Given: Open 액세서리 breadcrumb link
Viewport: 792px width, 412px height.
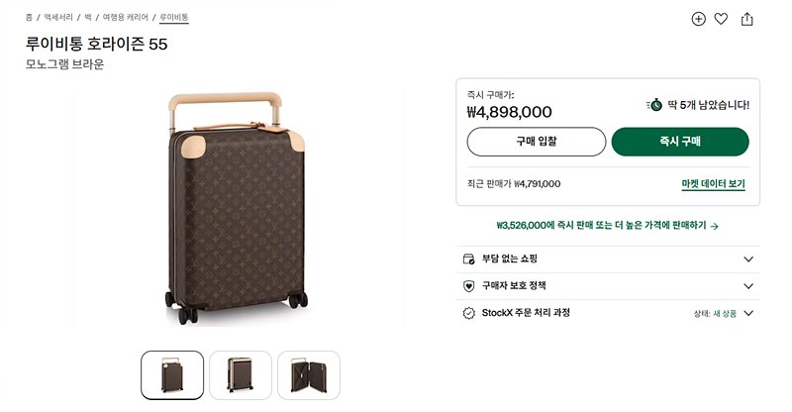Looking at the screenshot, I should click(x=58, y=17).
